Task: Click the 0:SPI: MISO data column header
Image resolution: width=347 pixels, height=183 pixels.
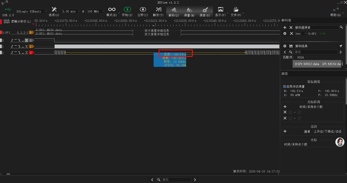Action: 307,64
